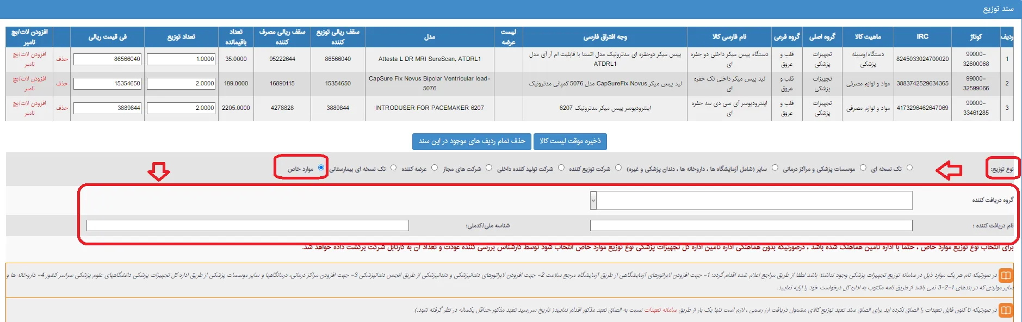1022x322 pixels.
Task: Add lot/batch number for Attesta row
Action: click(29, 59)
